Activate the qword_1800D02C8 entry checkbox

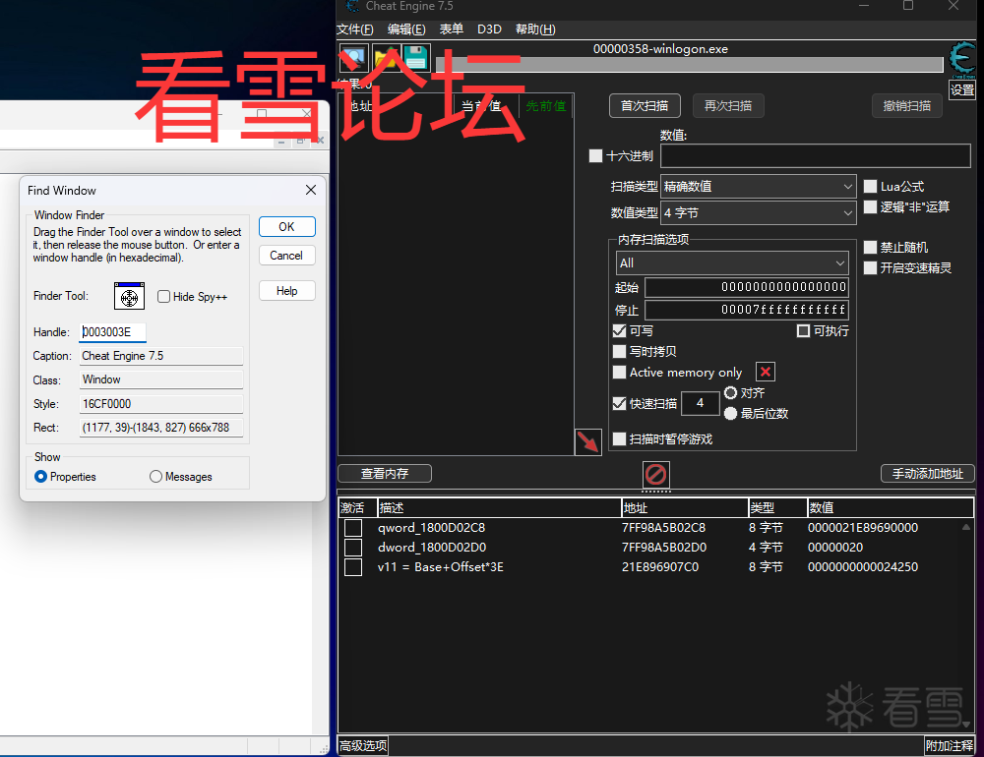pyautogui.click(x=353, y=528)
